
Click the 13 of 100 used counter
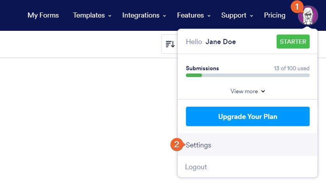coord(291,68)
